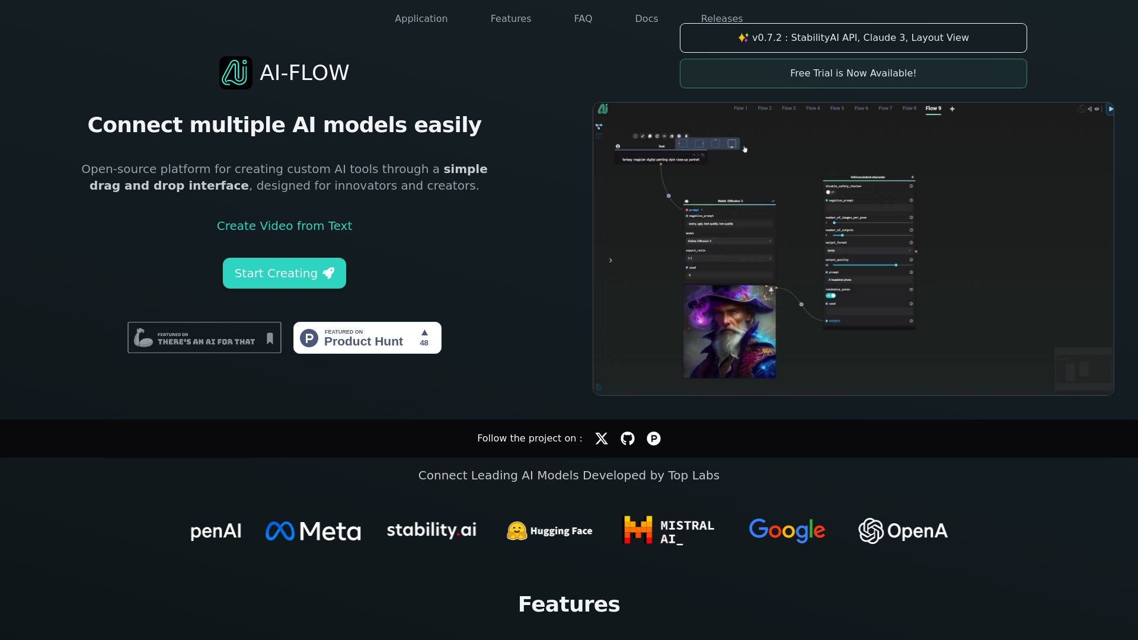Image resolution: width=1138 pixels, height=640 pixels.
Task: Click the Features tab in navigation
Action: point(510,18)
